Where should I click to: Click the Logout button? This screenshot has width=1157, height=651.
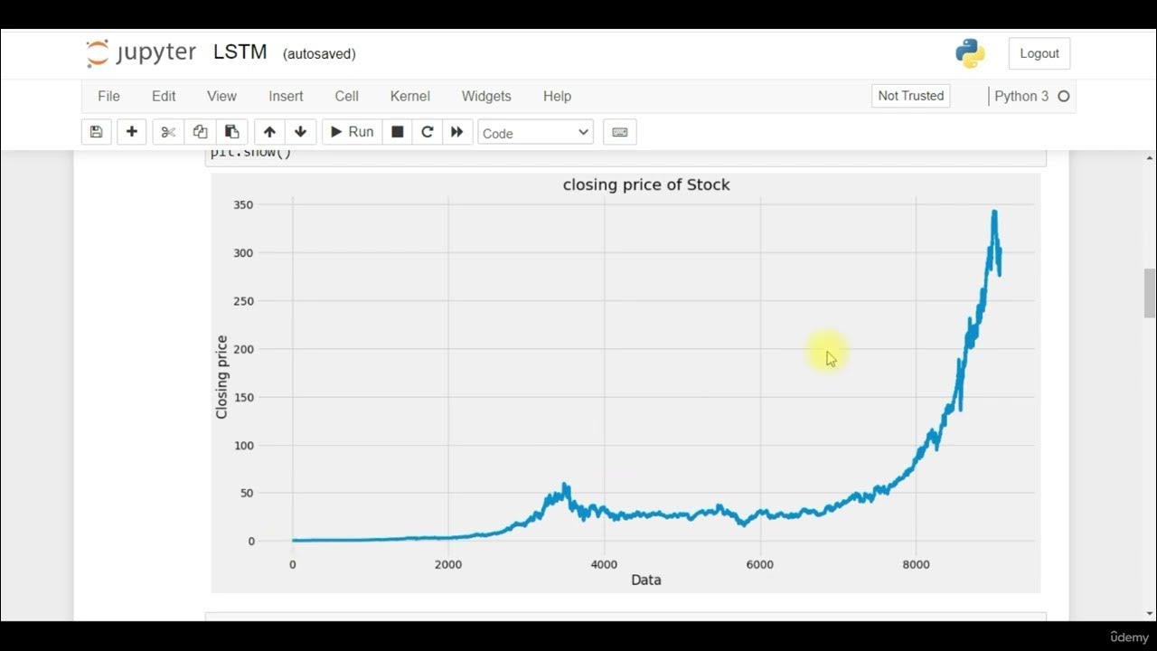[1039, 53]
